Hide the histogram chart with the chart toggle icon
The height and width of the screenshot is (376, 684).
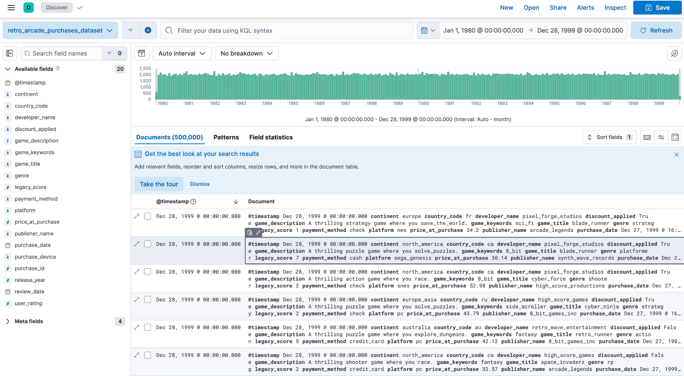click(x=142, y=53)
